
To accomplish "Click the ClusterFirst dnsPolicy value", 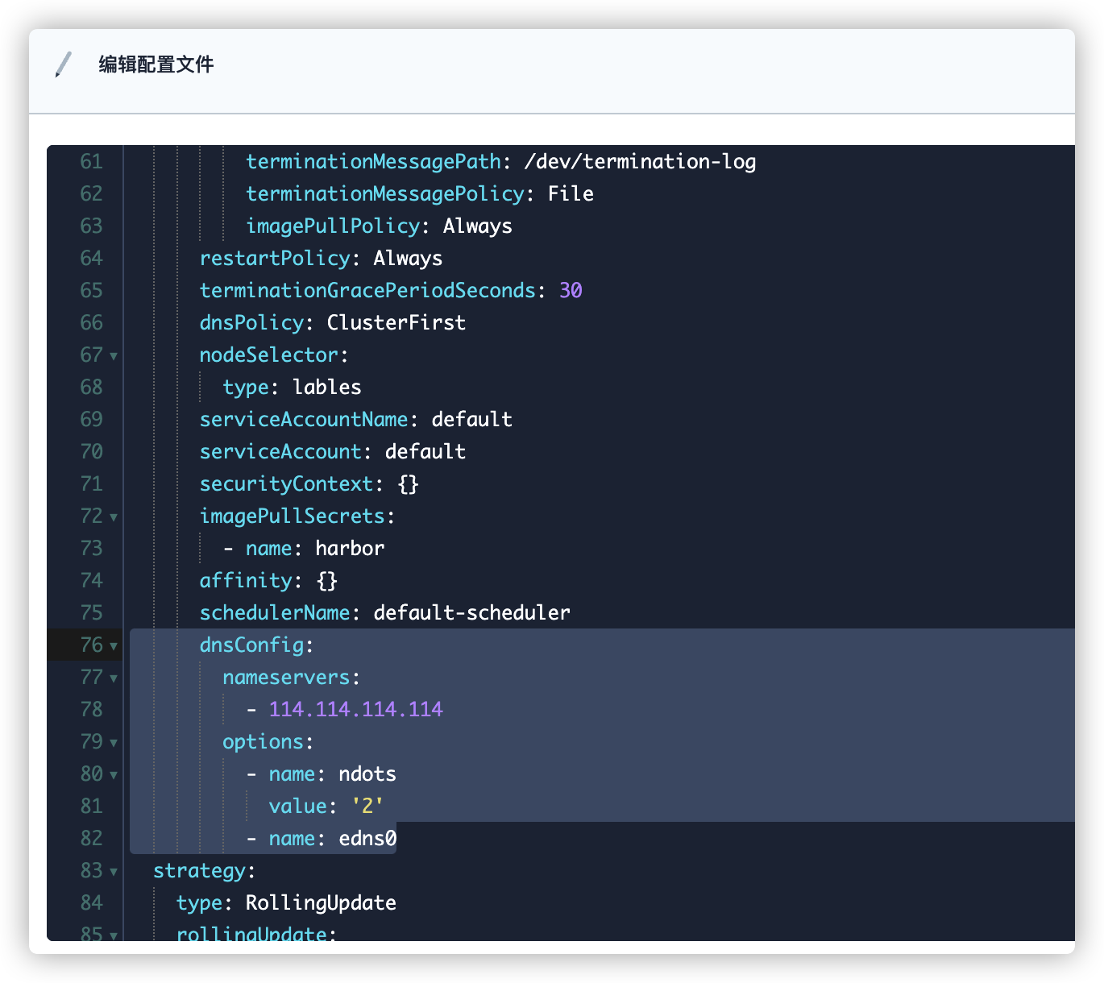I will [396, 322].
